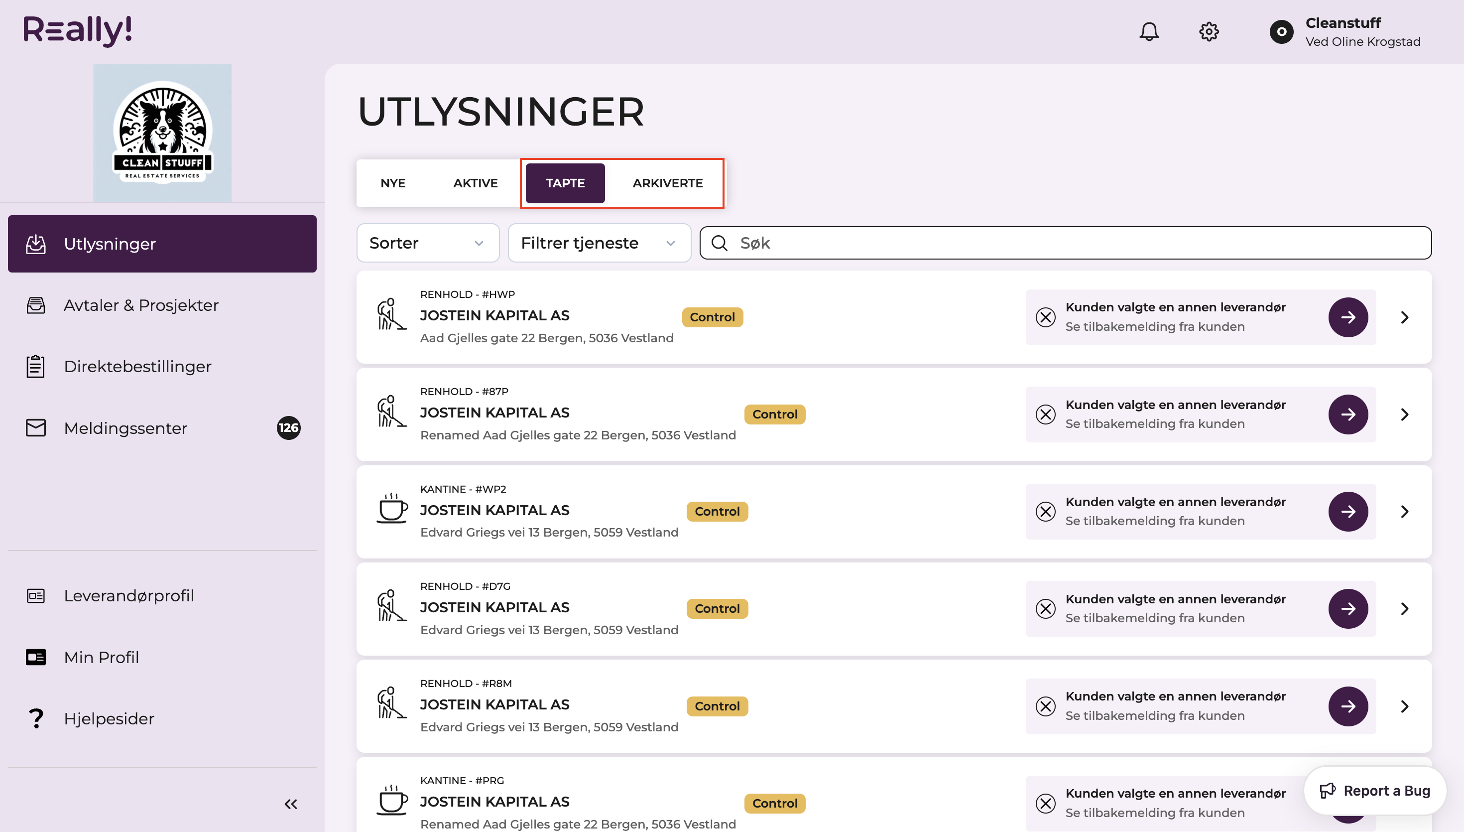The height and width of the screenshot is (832, 1464).
Task: Open settings via the gear icon
Action: [x=1209, y=31]
